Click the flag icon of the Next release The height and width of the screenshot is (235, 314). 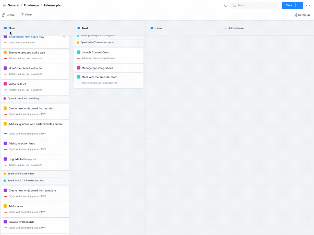click(x=79, y=28)
